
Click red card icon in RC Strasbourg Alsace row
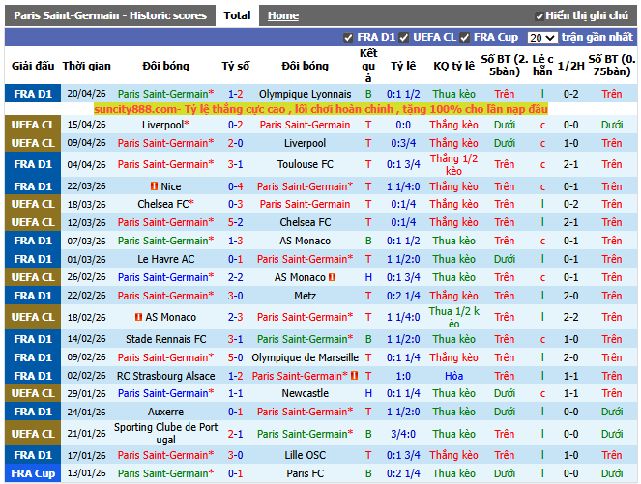(355, 376)
